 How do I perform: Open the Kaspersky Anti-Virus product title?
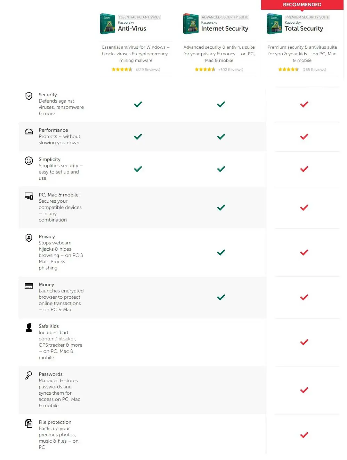pos(132,29)
